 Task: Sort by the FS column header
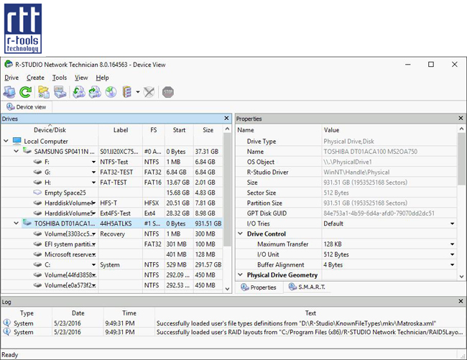pos(153,130)
